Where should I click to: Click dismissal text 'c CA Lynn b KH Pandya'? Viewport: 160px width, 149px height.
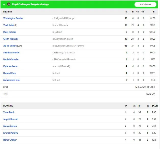(x=63, y=18)
